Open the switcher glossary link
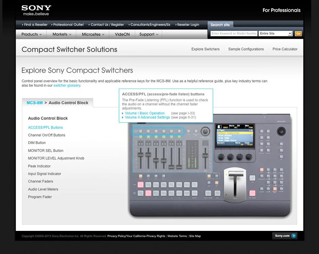Image resolution: width=319 pixels, height=254 pixels. (x=67, y=85)
